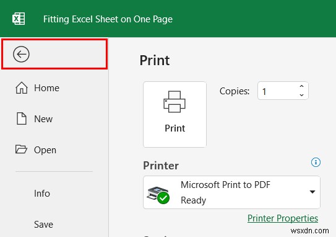The image size is (336, 237).
Task: Click the printer device icon with green check
Action: (158, 195)
